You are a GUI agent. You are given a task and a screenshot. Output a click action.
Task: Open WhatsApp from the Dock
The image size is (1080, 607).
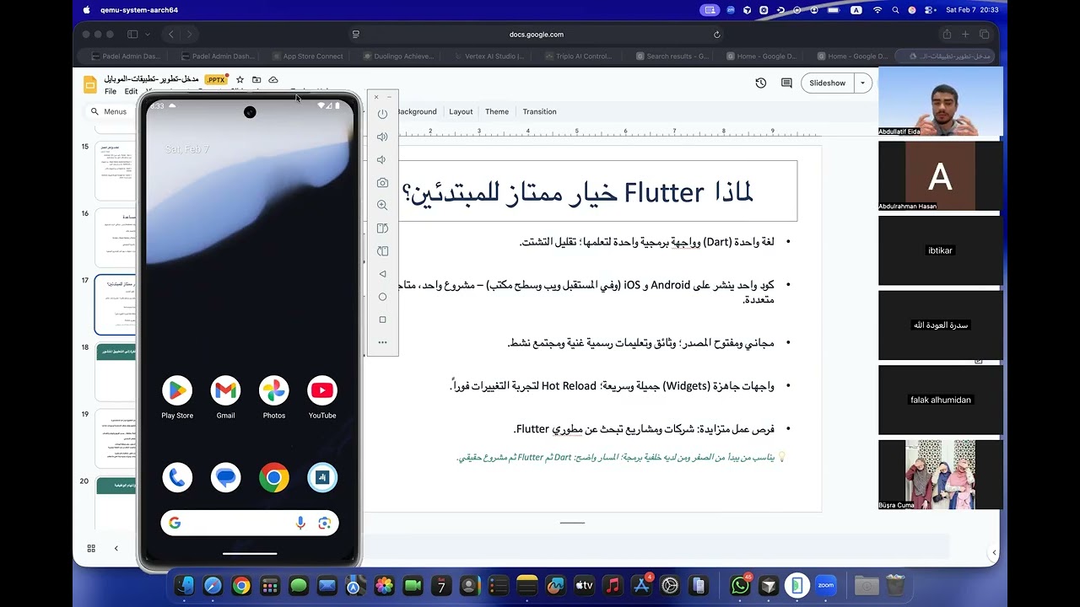click(x=740, y=585)
